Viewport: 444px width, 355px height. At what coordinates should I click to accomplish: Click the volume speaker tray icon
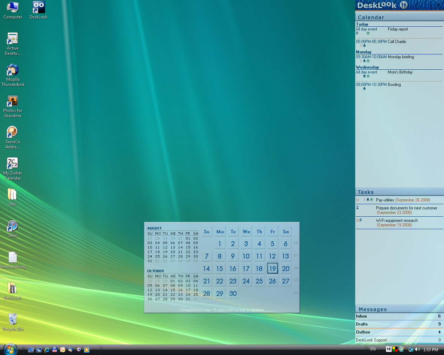[417, 349]
